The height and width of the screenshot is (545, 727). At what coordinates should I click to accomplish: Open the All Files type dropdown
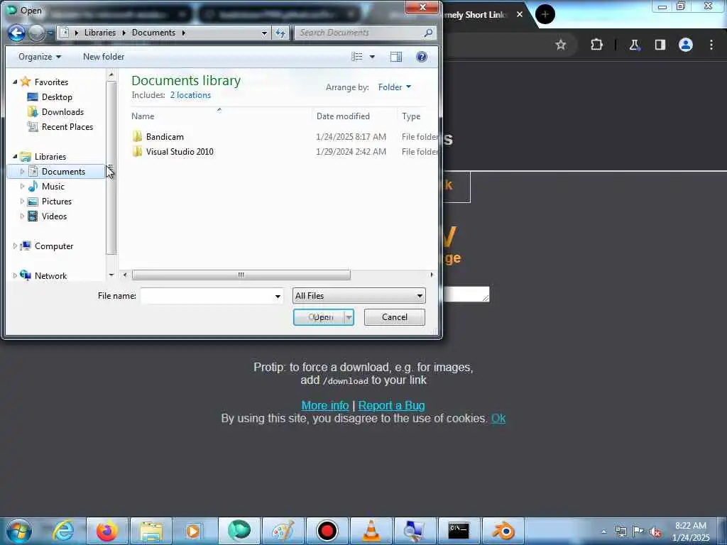tap(359, 296)
